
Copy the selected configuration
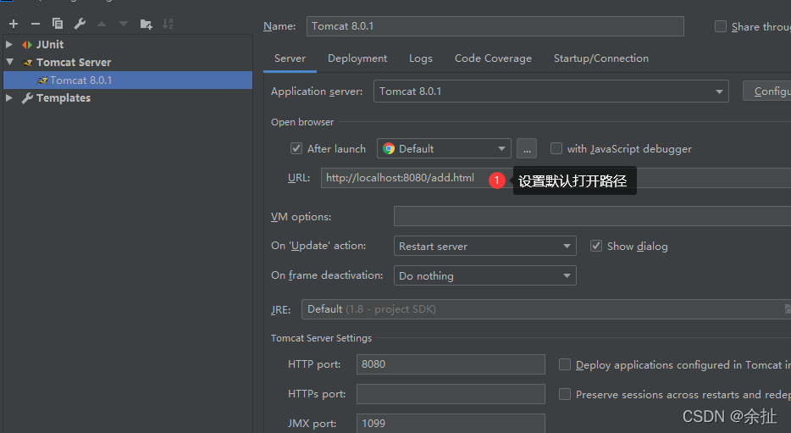(x=58, y=24)
